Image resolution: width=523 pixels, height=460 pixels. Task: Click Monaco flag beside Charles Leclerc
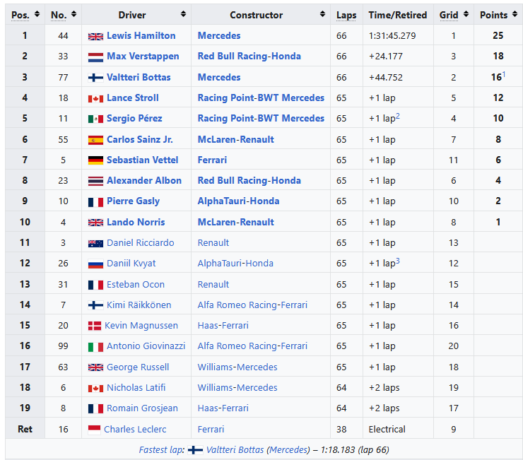point(94,430)
